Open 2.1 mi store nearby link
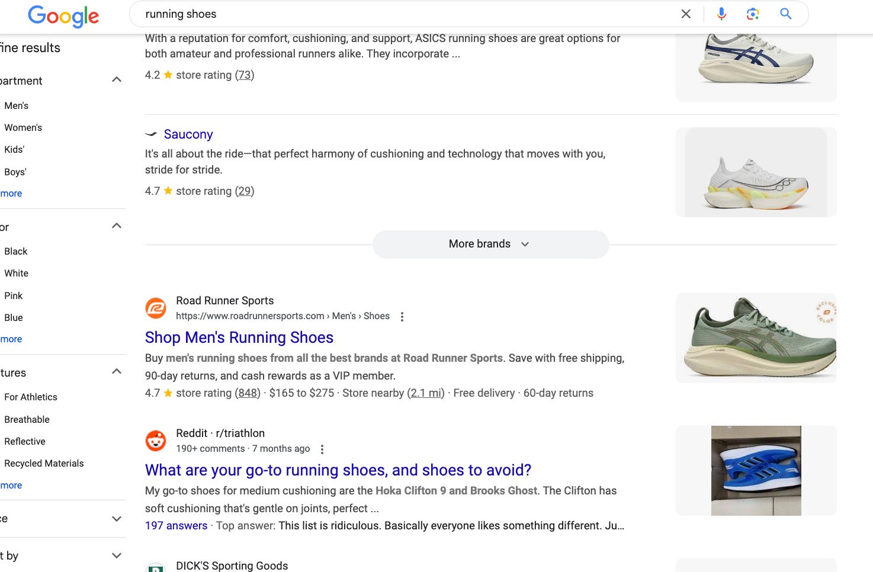873x572 pixels. (426, 393)
